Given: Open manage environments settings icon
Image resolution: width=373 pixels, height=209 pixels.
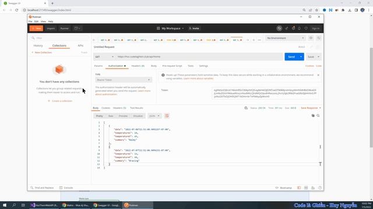Looking at the screenshot, I should [319, 38].
